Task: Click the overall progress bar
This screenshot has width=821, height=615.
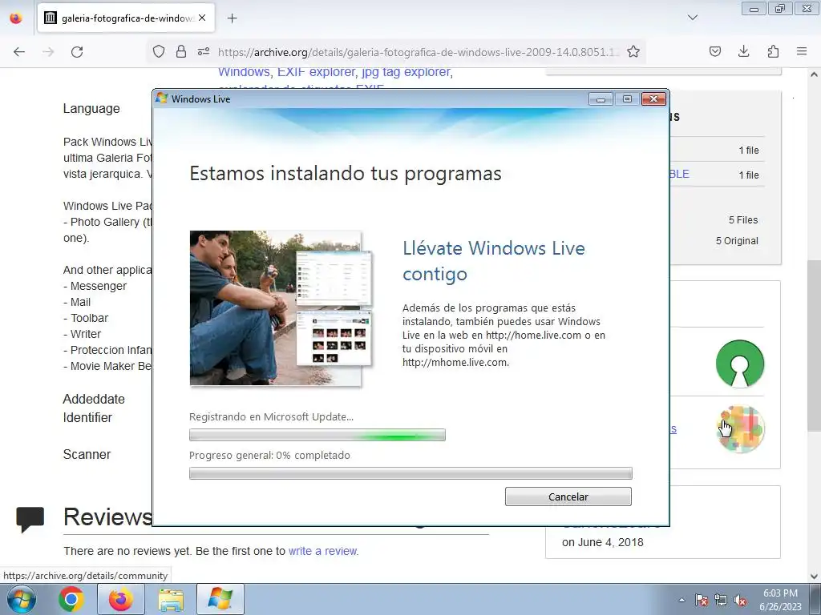Action: [x=410, y=473]
